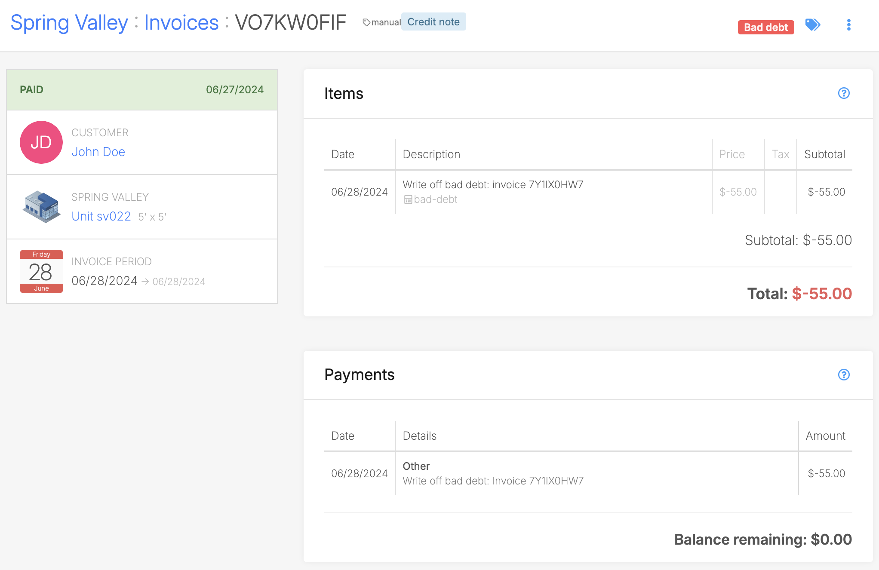
Task: Click the Items Subtotal column header
Action: (x=825, y=154)
